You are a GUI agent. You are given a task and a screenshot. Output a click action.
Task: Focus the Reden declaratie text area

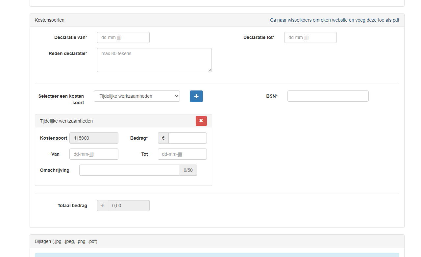point(154,60)
